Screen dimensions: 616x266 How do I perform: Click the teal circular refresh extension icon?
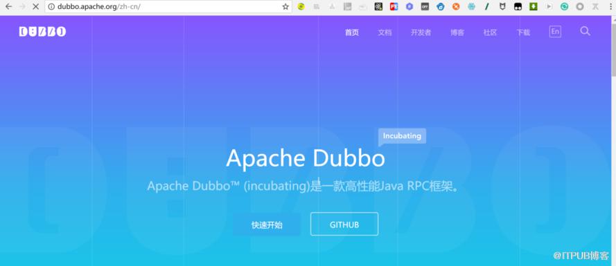(564, 7)
